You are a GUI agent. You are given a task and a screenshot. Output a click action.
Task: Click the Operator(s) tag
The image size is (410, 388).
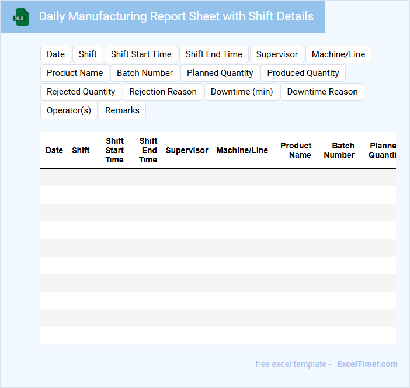(69, 110)
